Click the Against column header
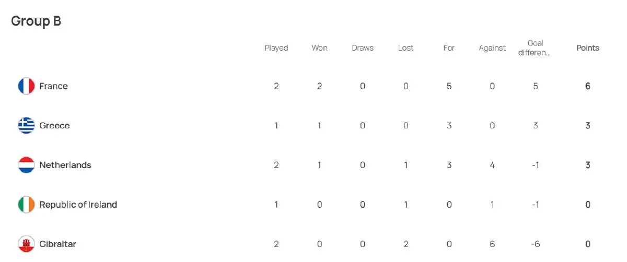 pos(492,48)
